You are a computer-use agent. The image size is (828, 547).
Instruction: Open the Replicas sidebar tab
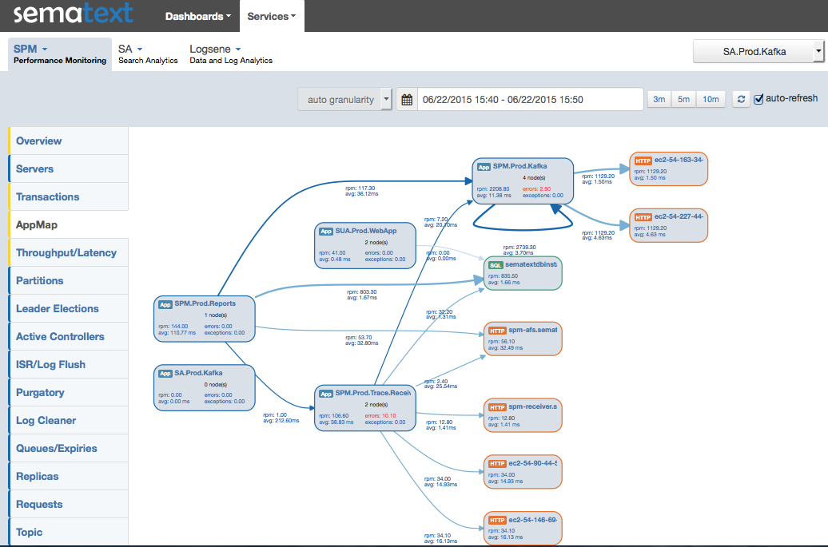[69, 476]
